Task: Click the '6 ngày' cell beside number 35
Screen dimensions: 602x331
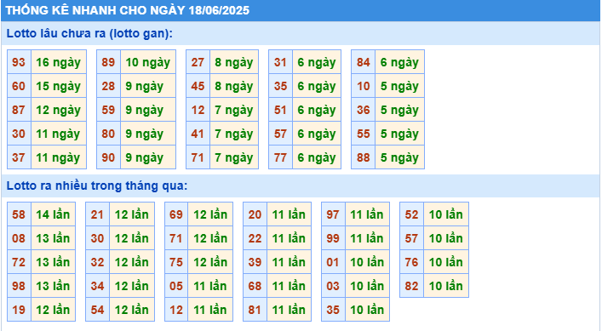Action: pyautogui.click(x=317, y=86)
